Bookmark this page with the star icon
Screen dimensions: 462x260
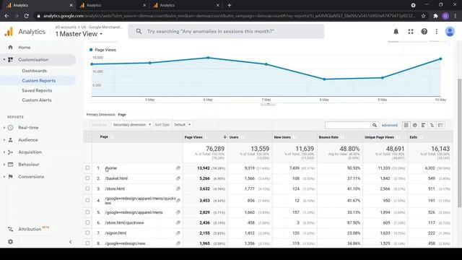424,16
